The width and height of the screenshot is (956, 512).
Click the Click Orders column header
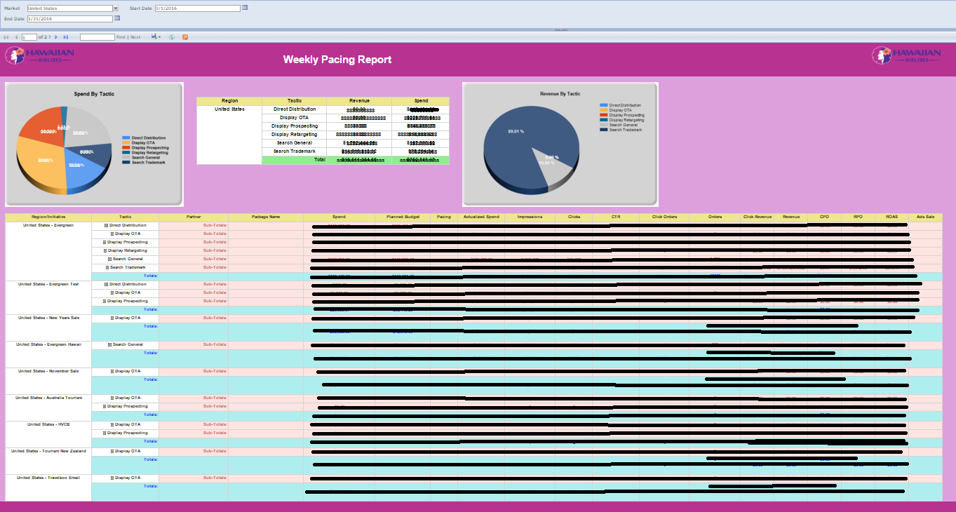[664, 217]
